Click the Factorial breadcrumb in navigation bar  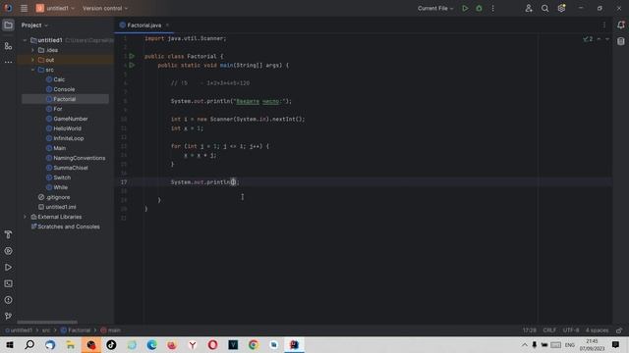(76, 330)
